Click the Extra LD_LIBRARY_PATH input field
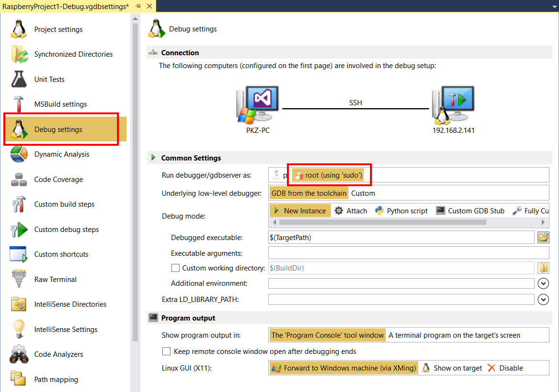Screen dimensions: 559x392 pyautogui.click(x=401, y=300)
